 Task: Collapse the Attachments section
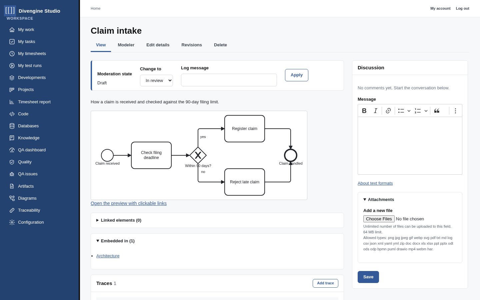379,200
